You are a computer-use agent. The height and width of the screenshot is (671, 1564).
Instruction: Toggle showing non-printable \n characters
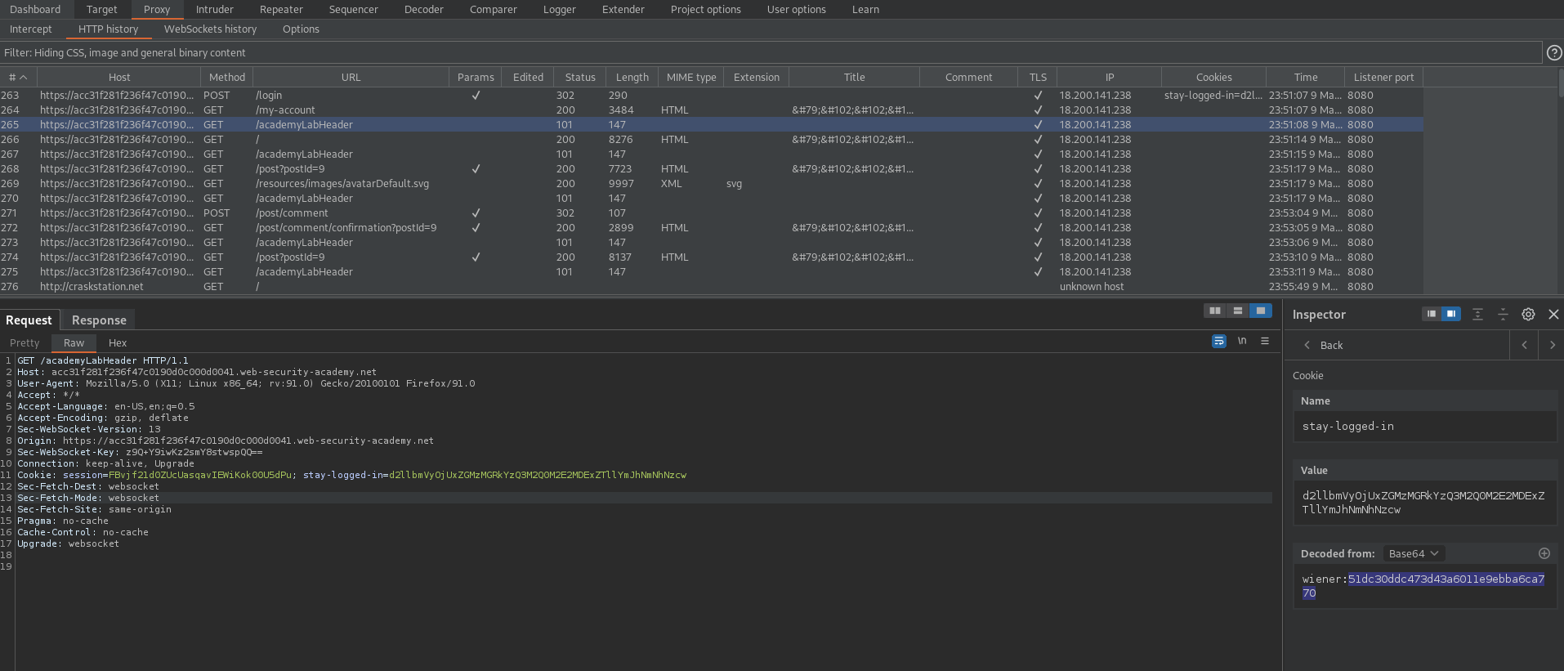(1242, 341)
